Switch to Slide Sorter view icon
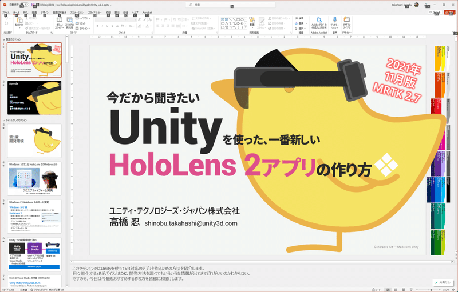Image resolution: width=458 pixels, height=292 pixels. [x=396, y=290]
